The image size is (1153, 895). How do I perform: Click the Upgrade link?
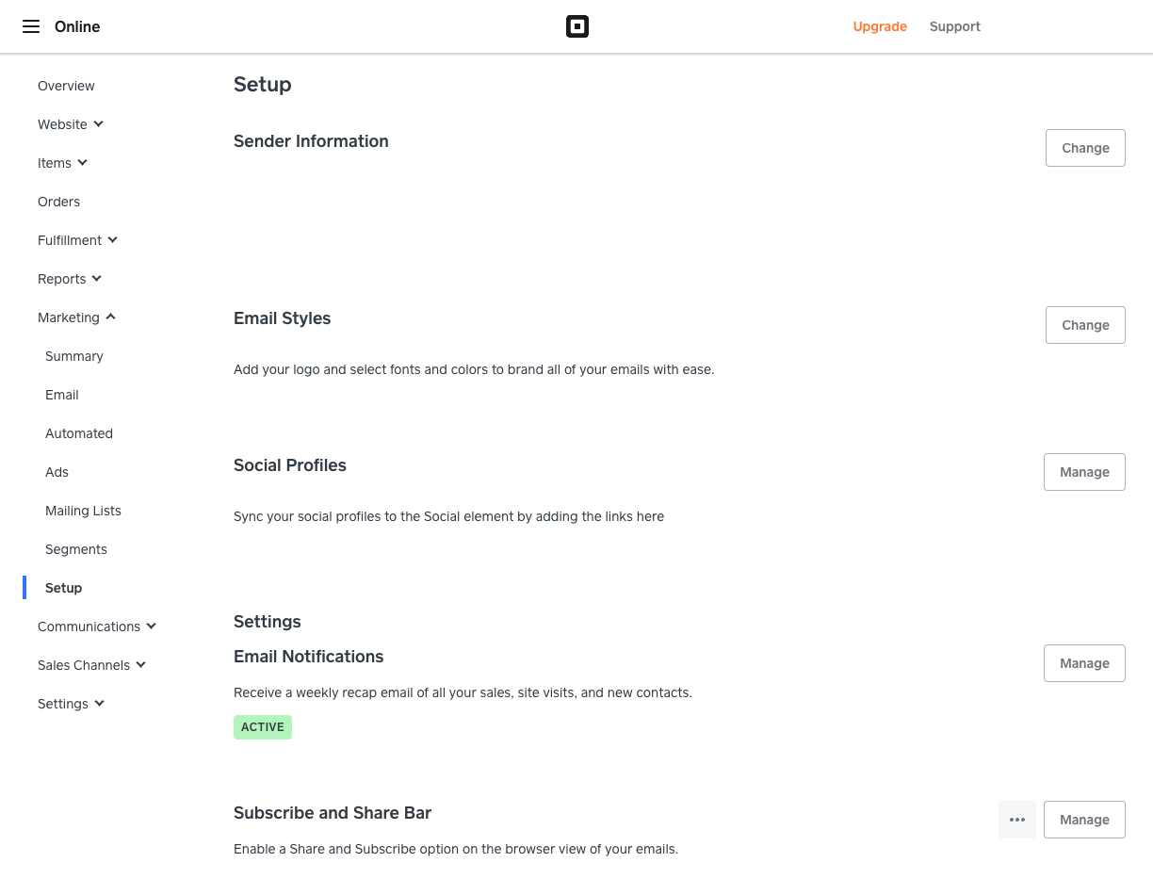880,26
